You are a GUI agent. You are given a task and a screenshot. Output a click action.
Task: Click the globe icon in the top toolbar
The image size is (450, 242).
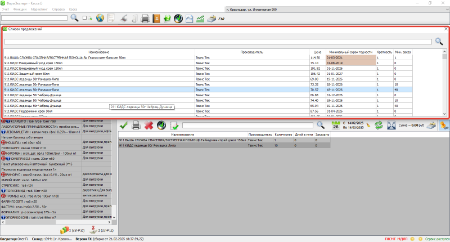tap(101, 19)
